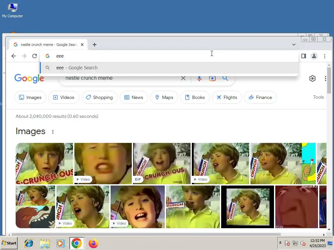This screenshot has height=250, width=334.
Task: Open the cartoon wolf meme thumbnail
Action: (35, 207)
